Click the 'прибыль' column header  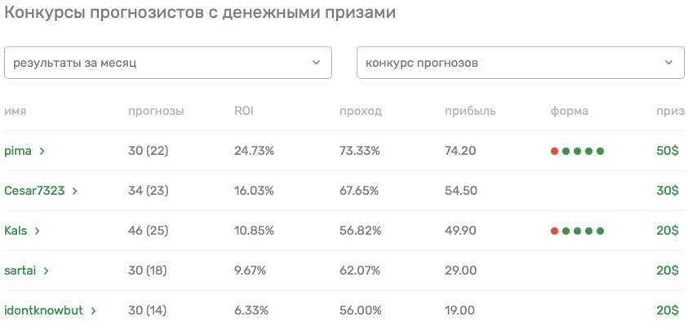tap(470, 112)
